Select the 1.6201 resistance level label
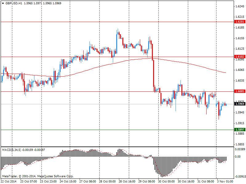Screen dimensions: 246x184 point(240,21)
